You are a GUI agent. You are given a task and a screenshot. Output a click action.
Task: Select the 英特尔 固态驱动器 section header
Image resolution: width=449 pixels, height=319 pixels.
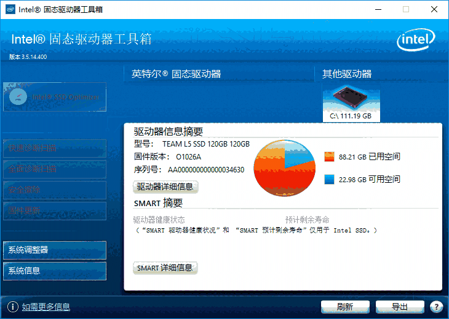176,74
